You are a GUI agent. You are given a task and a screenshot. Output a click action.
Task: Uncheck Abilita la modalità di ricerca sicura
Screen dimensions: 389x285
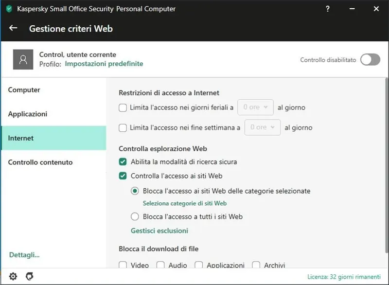[123, 162]
